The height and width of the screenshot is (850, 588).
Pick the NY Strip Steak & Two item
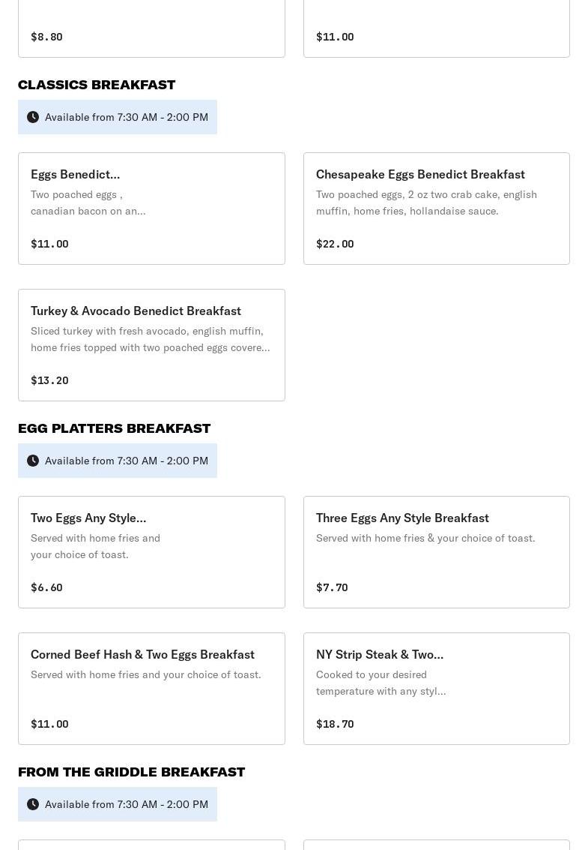436,689
